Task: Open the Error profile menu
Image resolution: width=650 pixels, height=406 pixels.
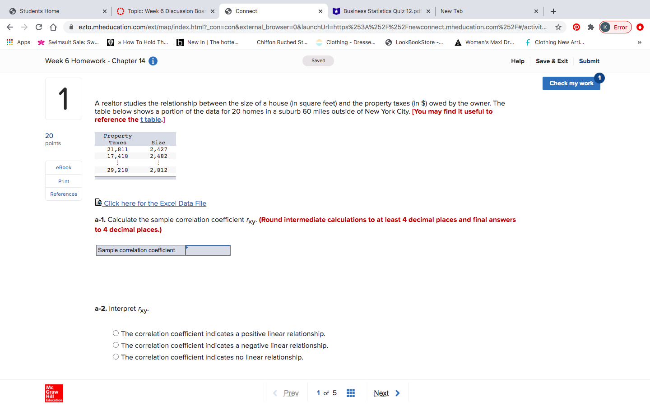Action: [615, 27]
